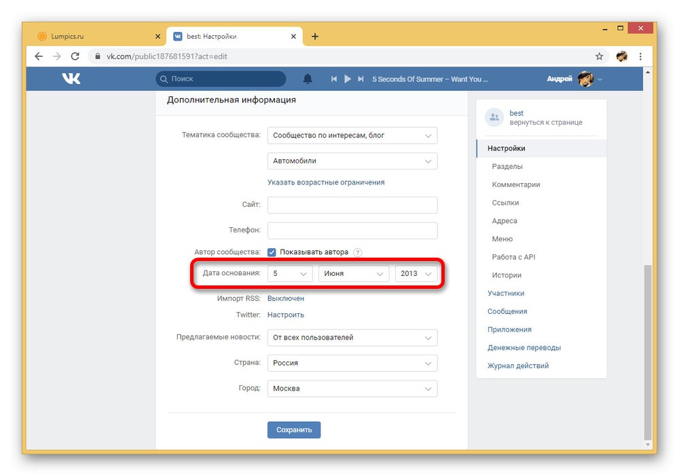
Task: Click the search magnifier icon in the VK header
Action: (x=164, y=79)
